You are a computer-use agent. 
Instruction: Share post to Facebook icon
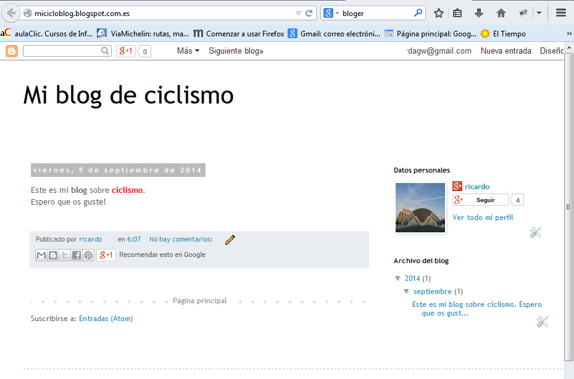tap(77, 255)
